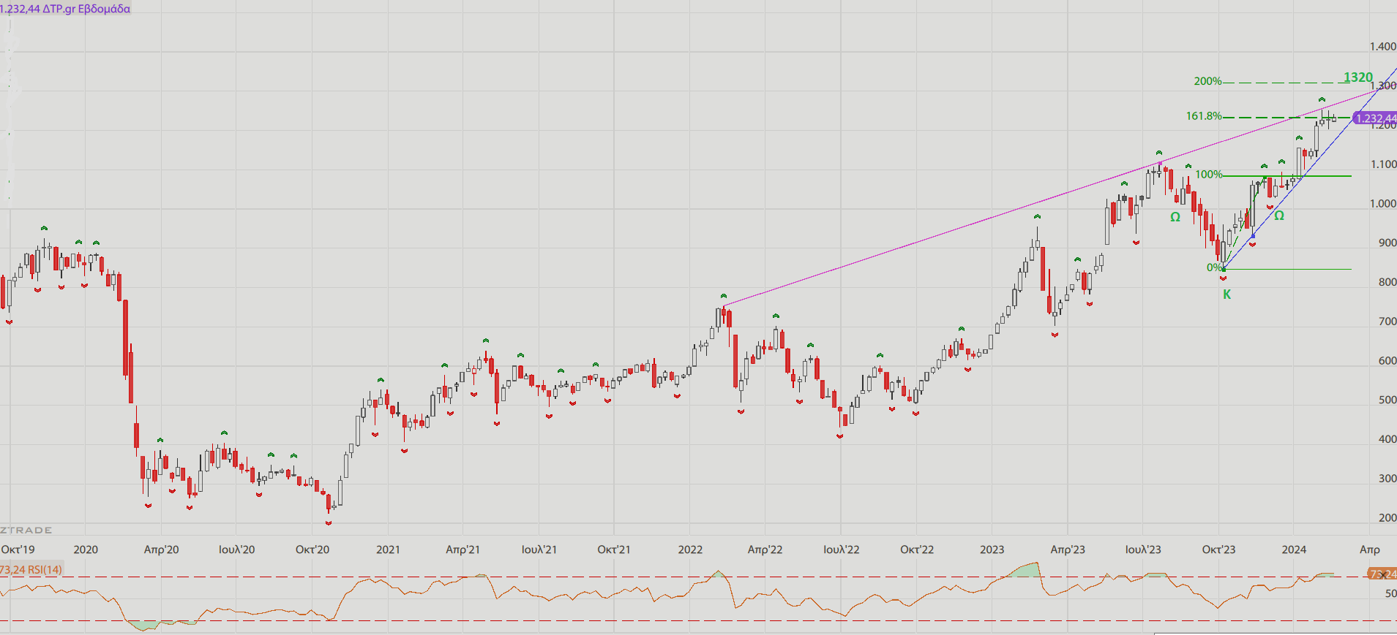Click the RSI(14) indicator label
Image resolution: width=1397 pixels, height=635 pixels.
click(31, 569)
